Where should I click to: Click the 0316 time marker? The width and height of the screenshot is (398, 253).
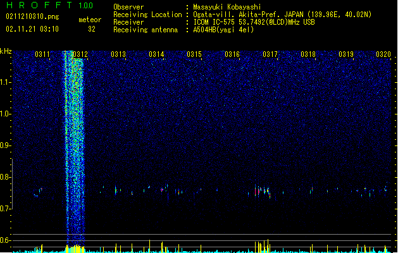coord(232,54)
